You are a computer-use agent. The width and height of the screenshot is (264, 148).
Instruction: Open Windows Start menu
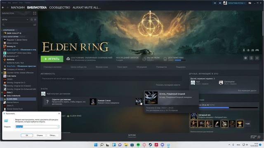[96, 145]
